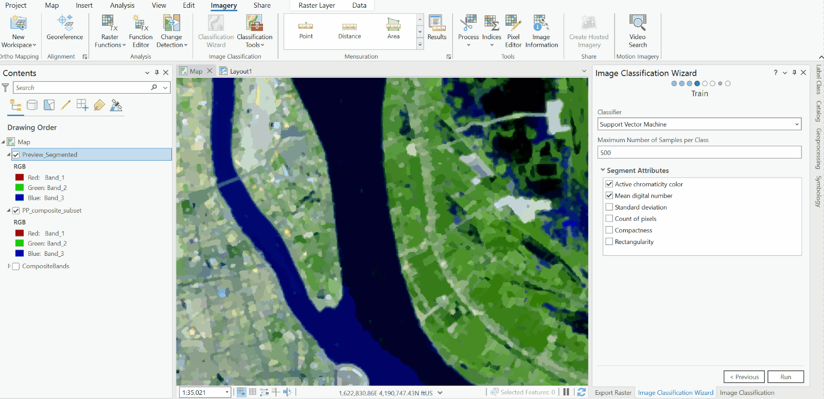Open the coordinate units dropdown arrow
Viewport: 824px width, 399px height.
tap(440, 393)
